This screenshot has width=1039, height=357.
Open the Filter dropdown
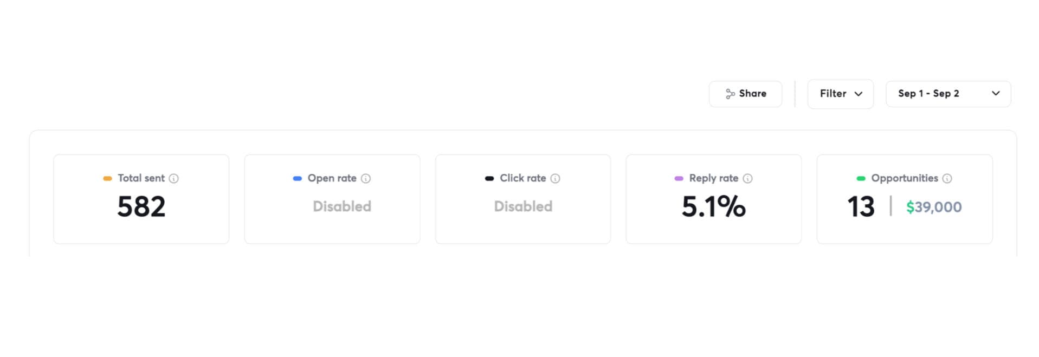pos(840,93)
